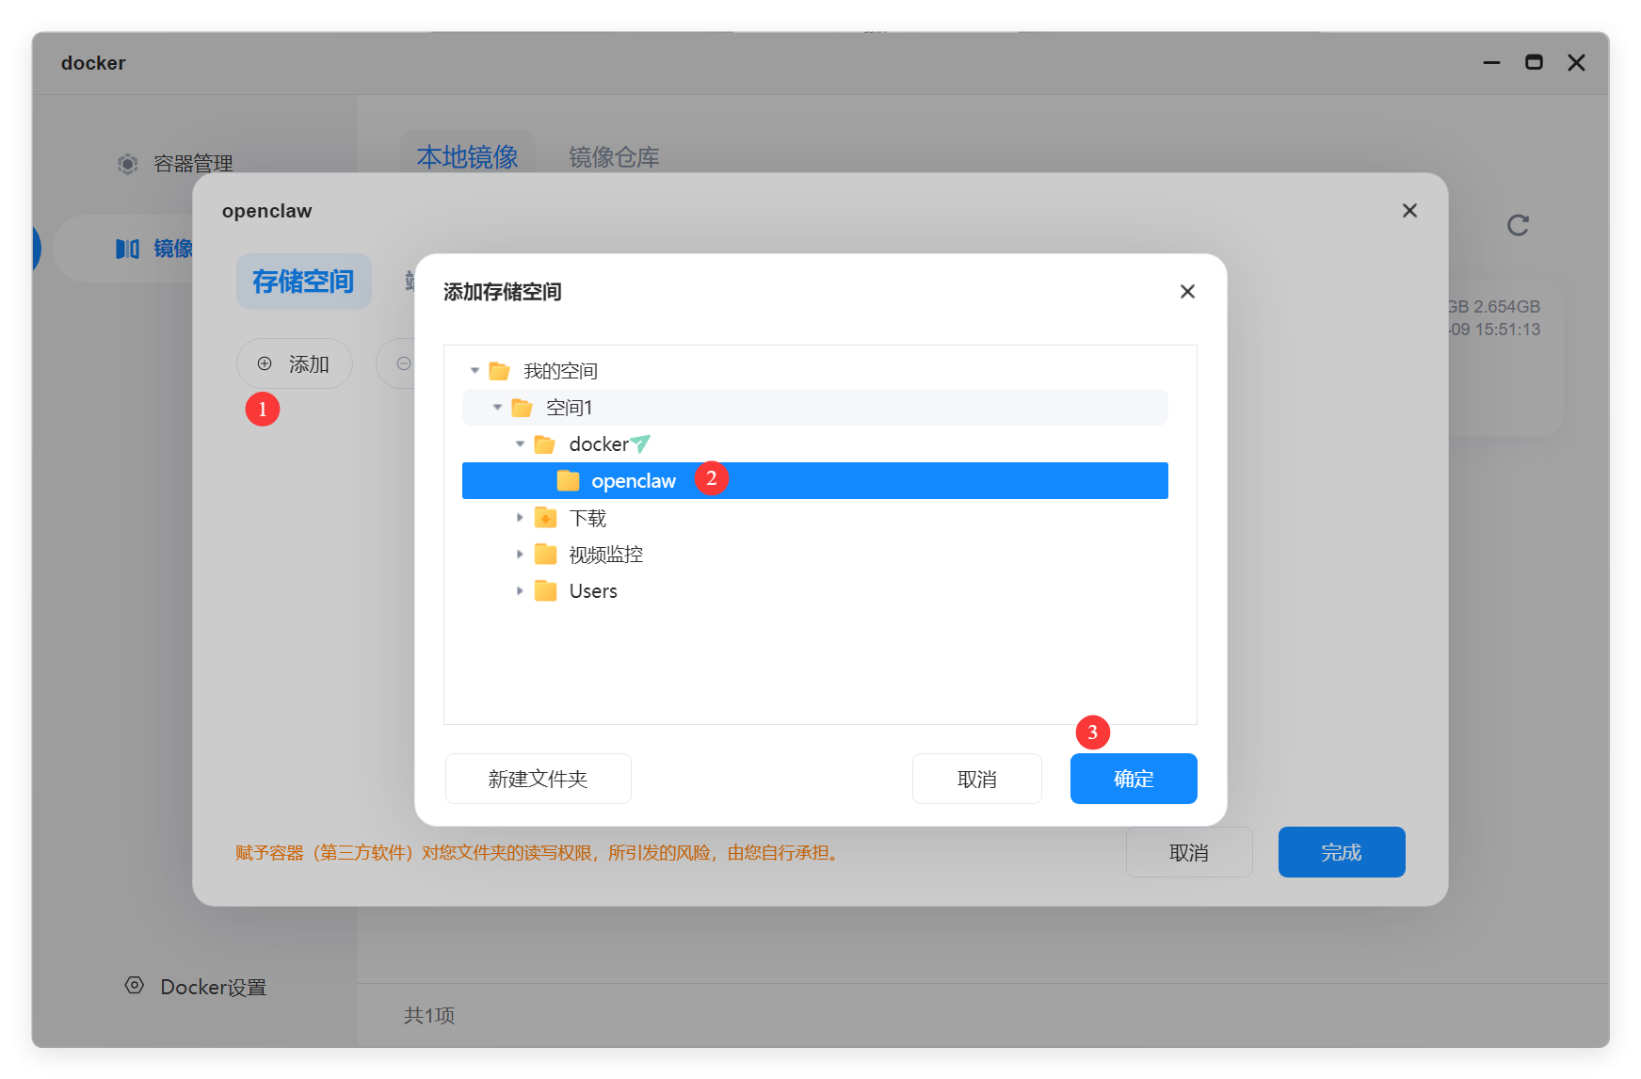The height and width of the screenshot is (1079, 1641).
Task: Click the 下载 folder icon
Action: pyautogui.click(x=545, y=518)
